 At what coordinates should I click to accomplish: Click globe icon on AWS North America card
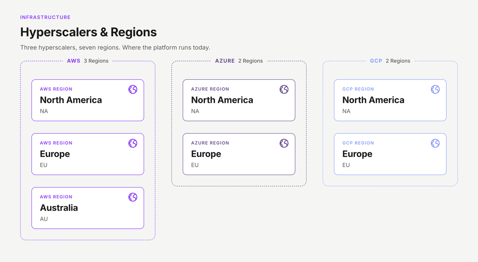[133, 89]
